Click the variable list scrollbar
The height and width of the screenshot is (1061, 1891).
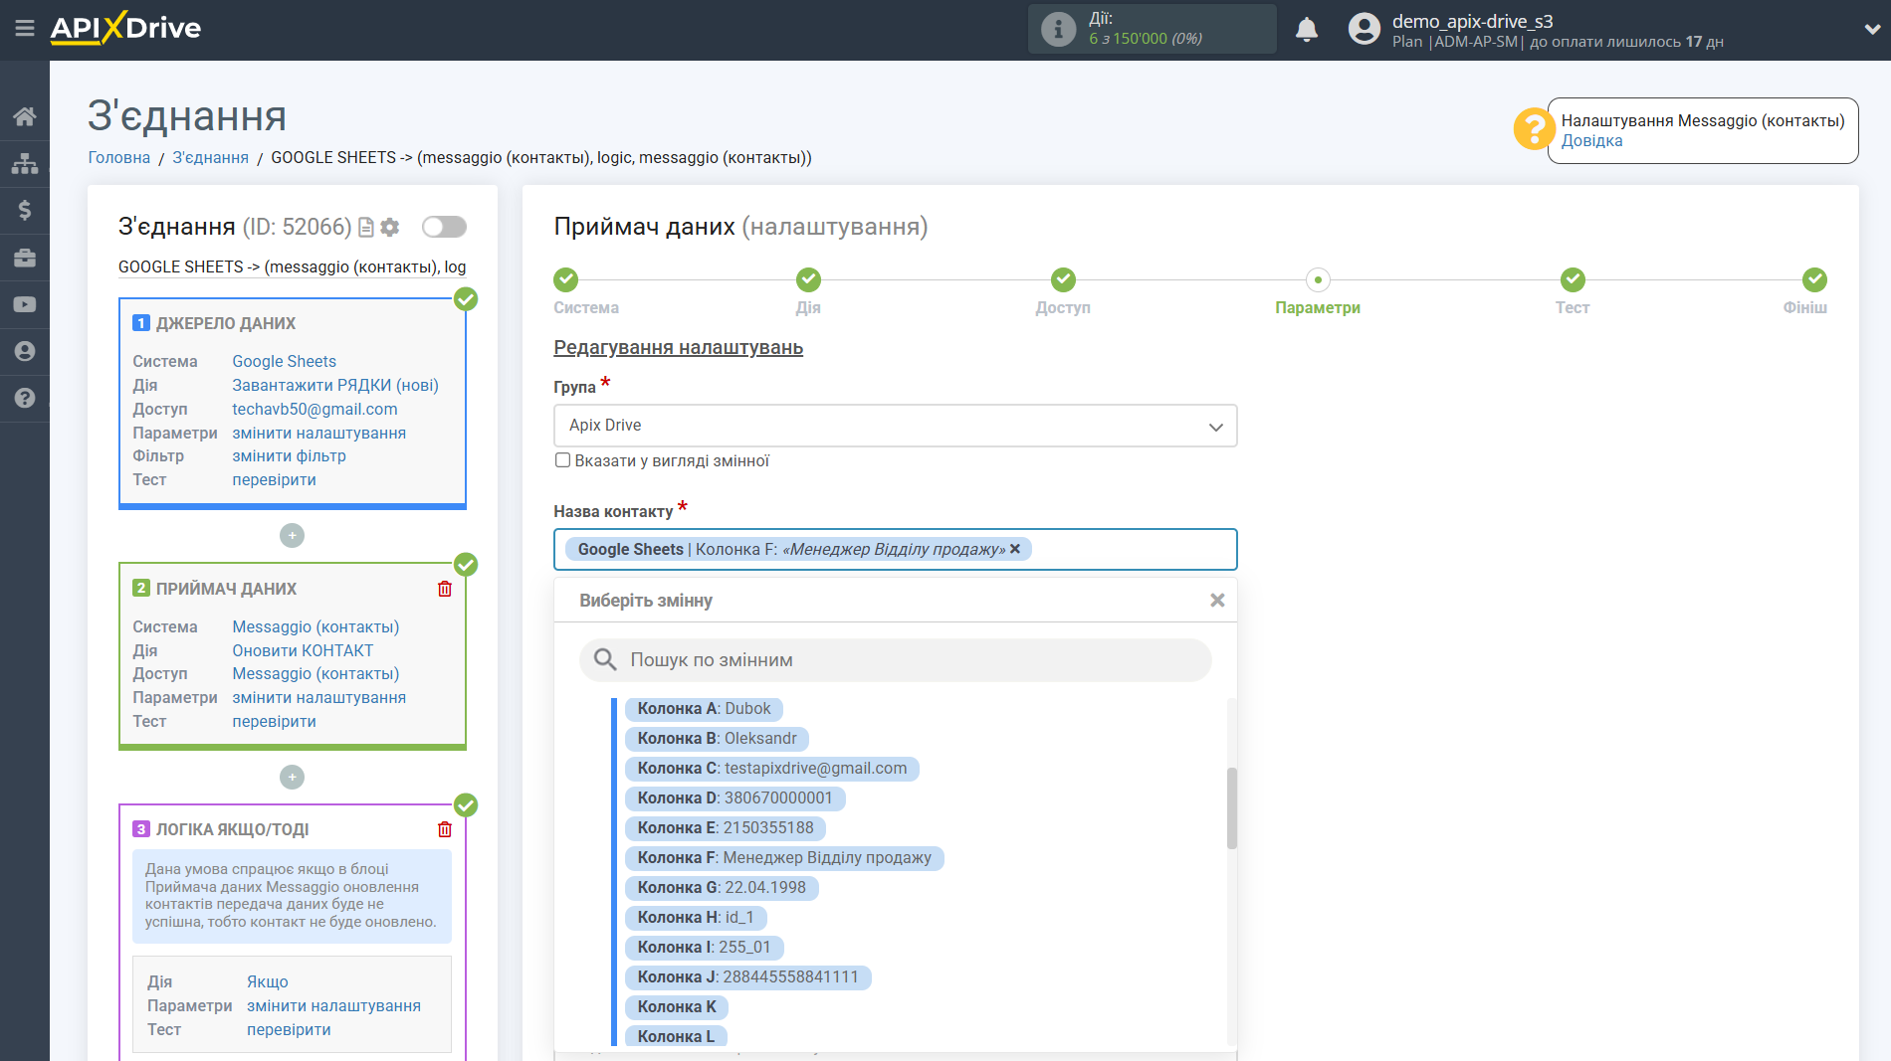1231,807
